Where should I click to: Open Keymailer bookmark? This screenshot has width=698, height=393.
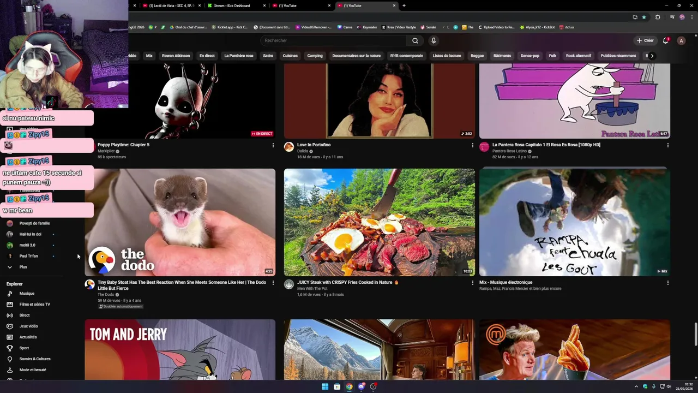click(x=367, y=27)
